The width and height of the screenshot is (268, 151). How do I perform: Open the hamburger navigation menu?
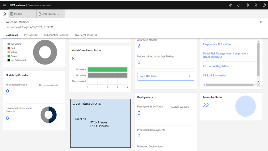tap(4, 5)
